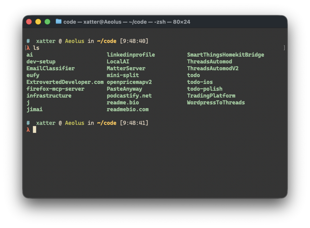
Task: Click the 'infrastructure' directory entry
Action: tap(49, 96)
